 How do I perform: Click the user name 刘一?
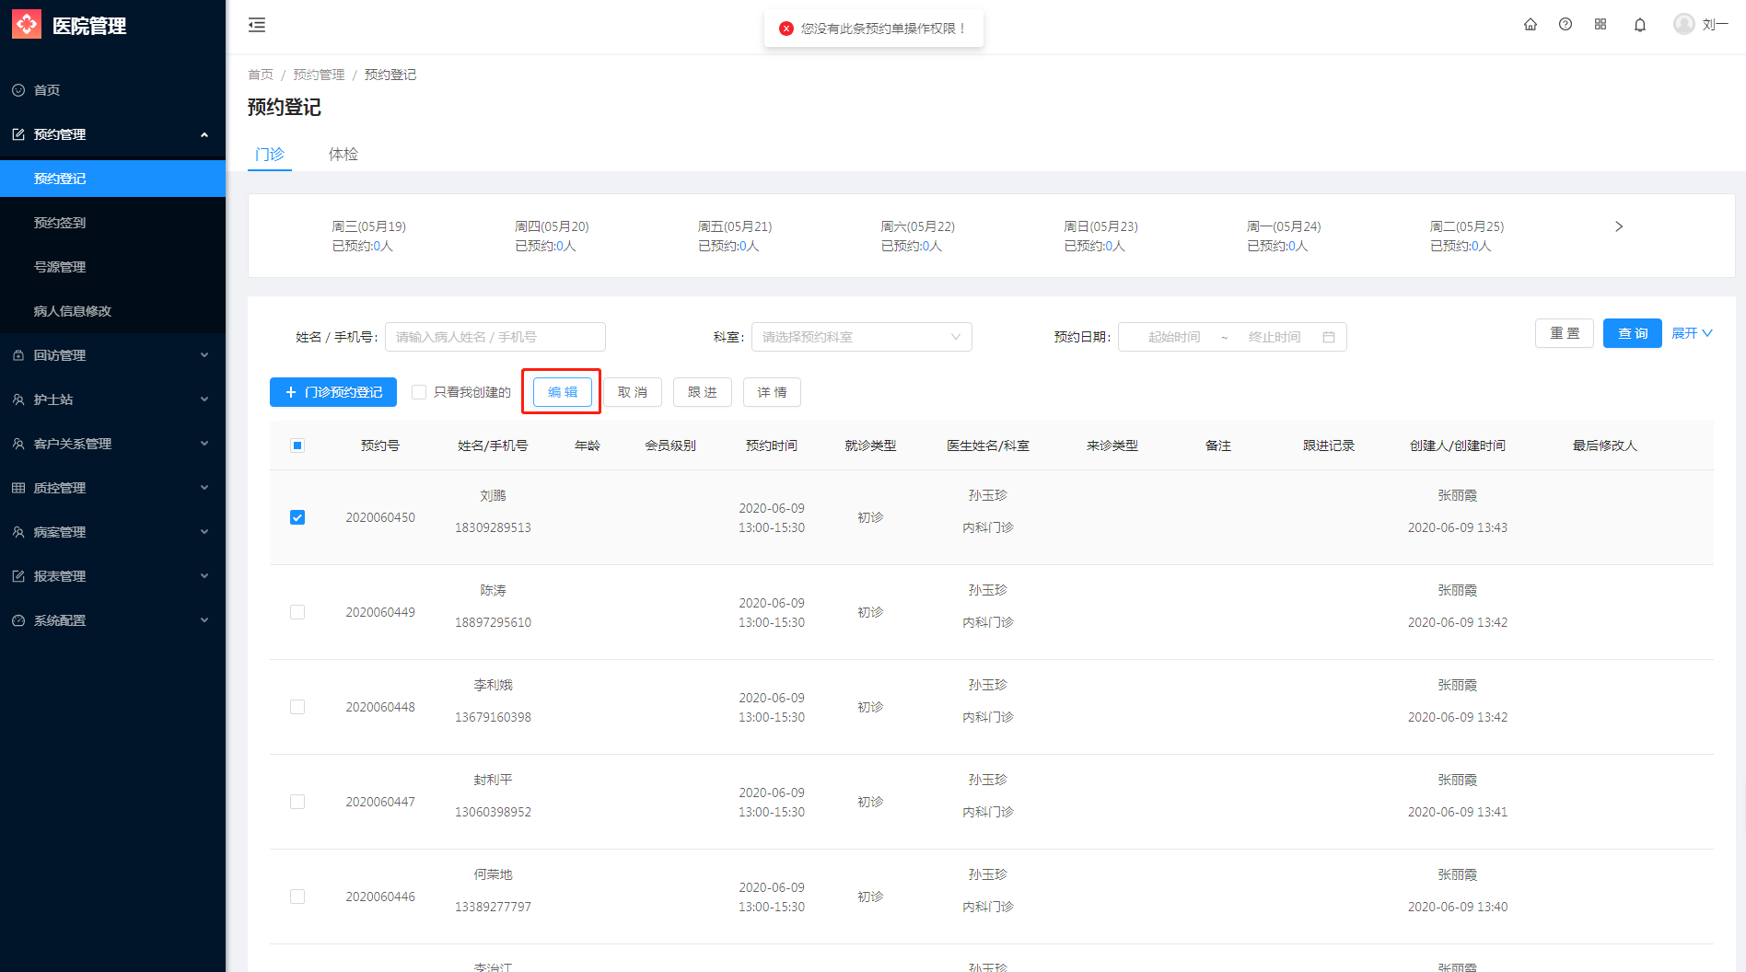1715,25
